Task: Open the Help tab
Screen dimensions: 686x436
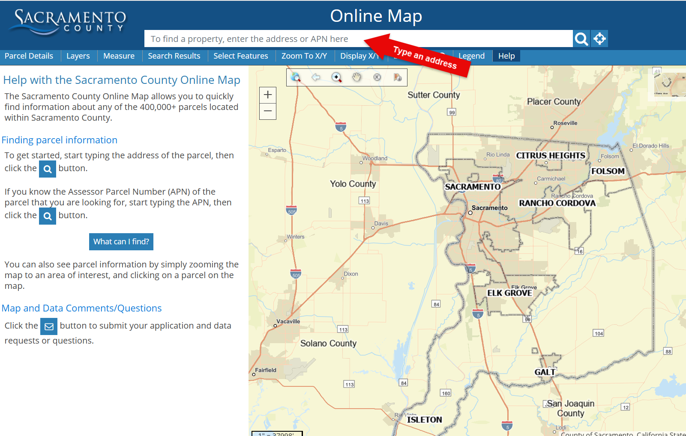Action: click(506, 56)
